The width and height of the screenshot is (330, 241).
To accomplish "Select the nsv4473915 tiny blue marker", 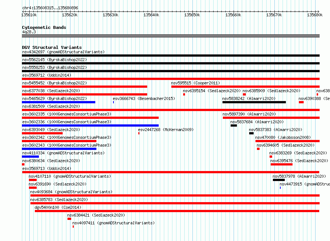I will click(280, 188).
